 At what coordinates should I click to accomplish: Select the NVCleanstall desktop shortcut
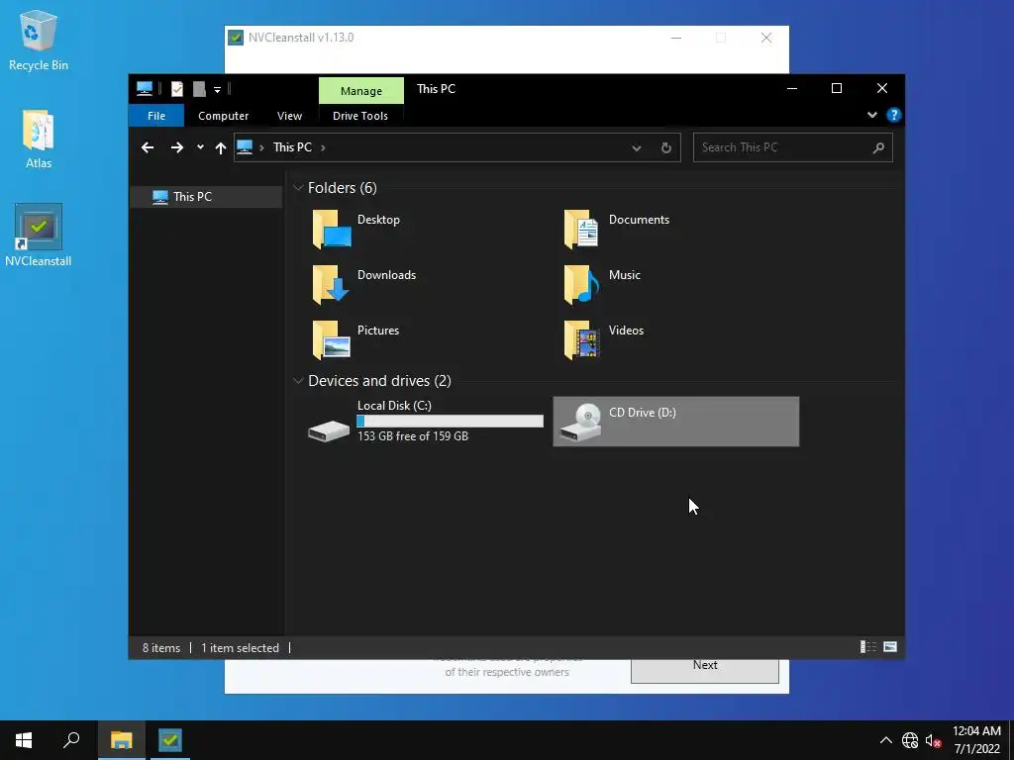click(39, 236)
